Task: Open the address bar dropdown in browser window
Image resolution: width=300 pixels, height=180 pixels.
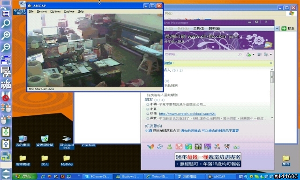Action: click(277, 28)
